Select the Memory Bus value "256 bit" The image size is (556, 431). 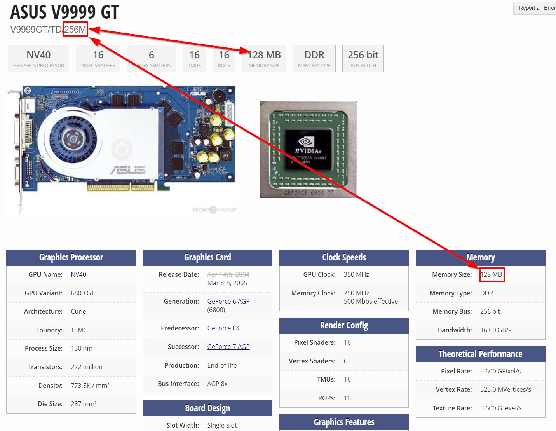490,311
